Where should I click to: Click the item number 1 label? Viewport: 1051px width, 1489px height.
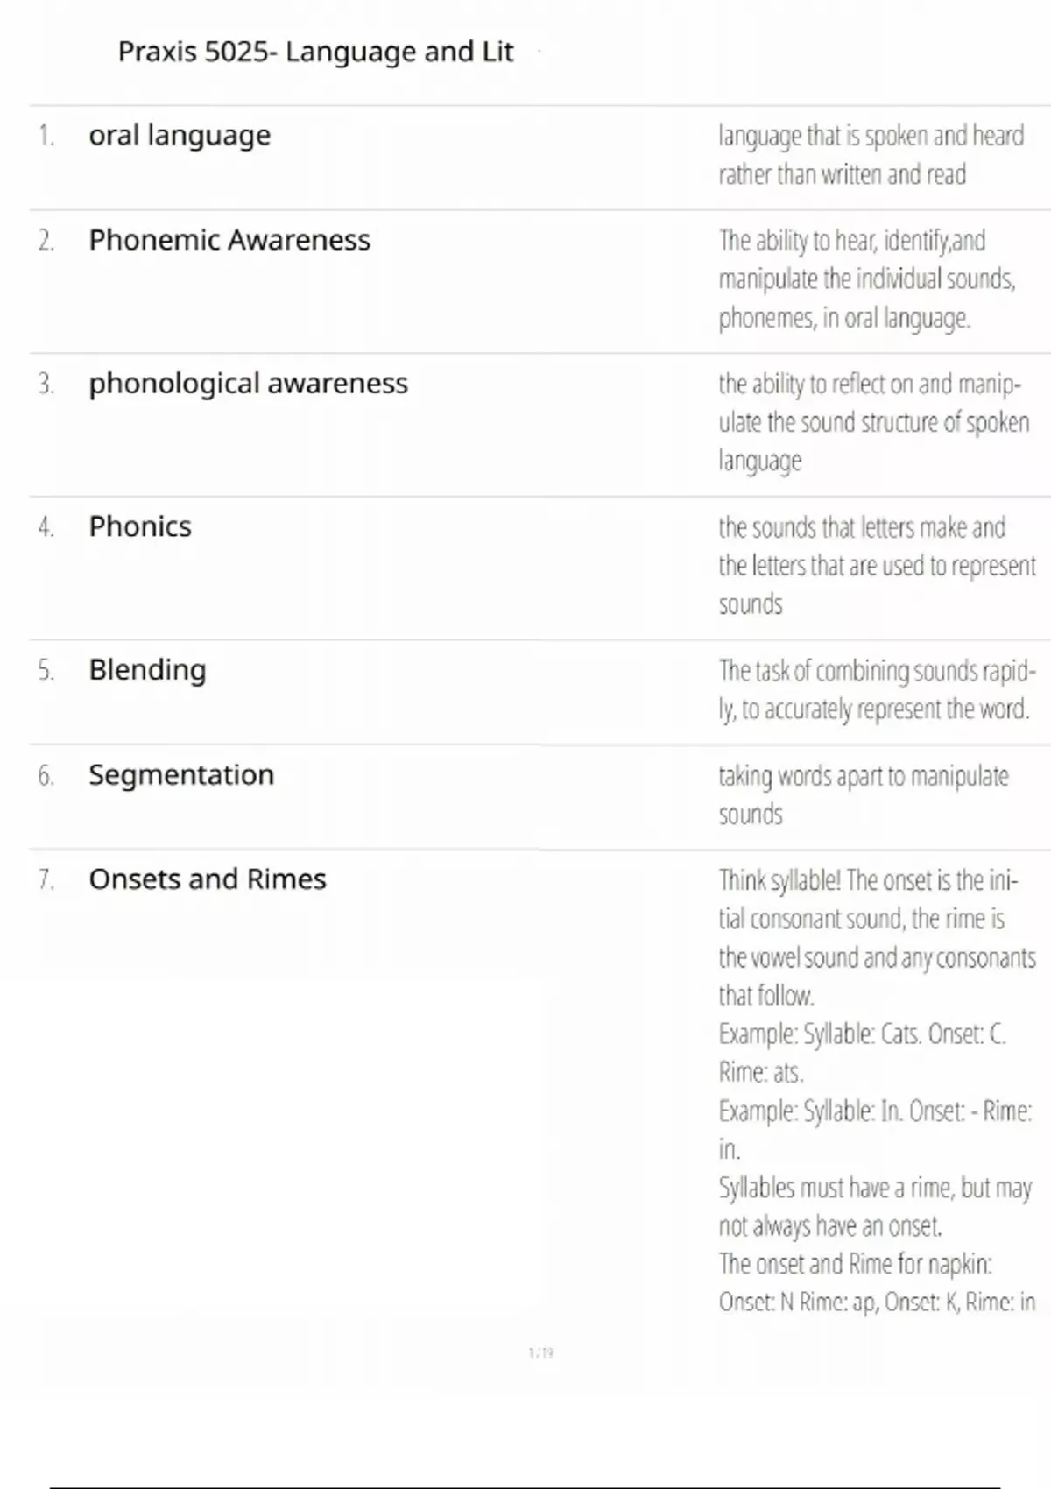pyautogui.click(x=46, y=136)
